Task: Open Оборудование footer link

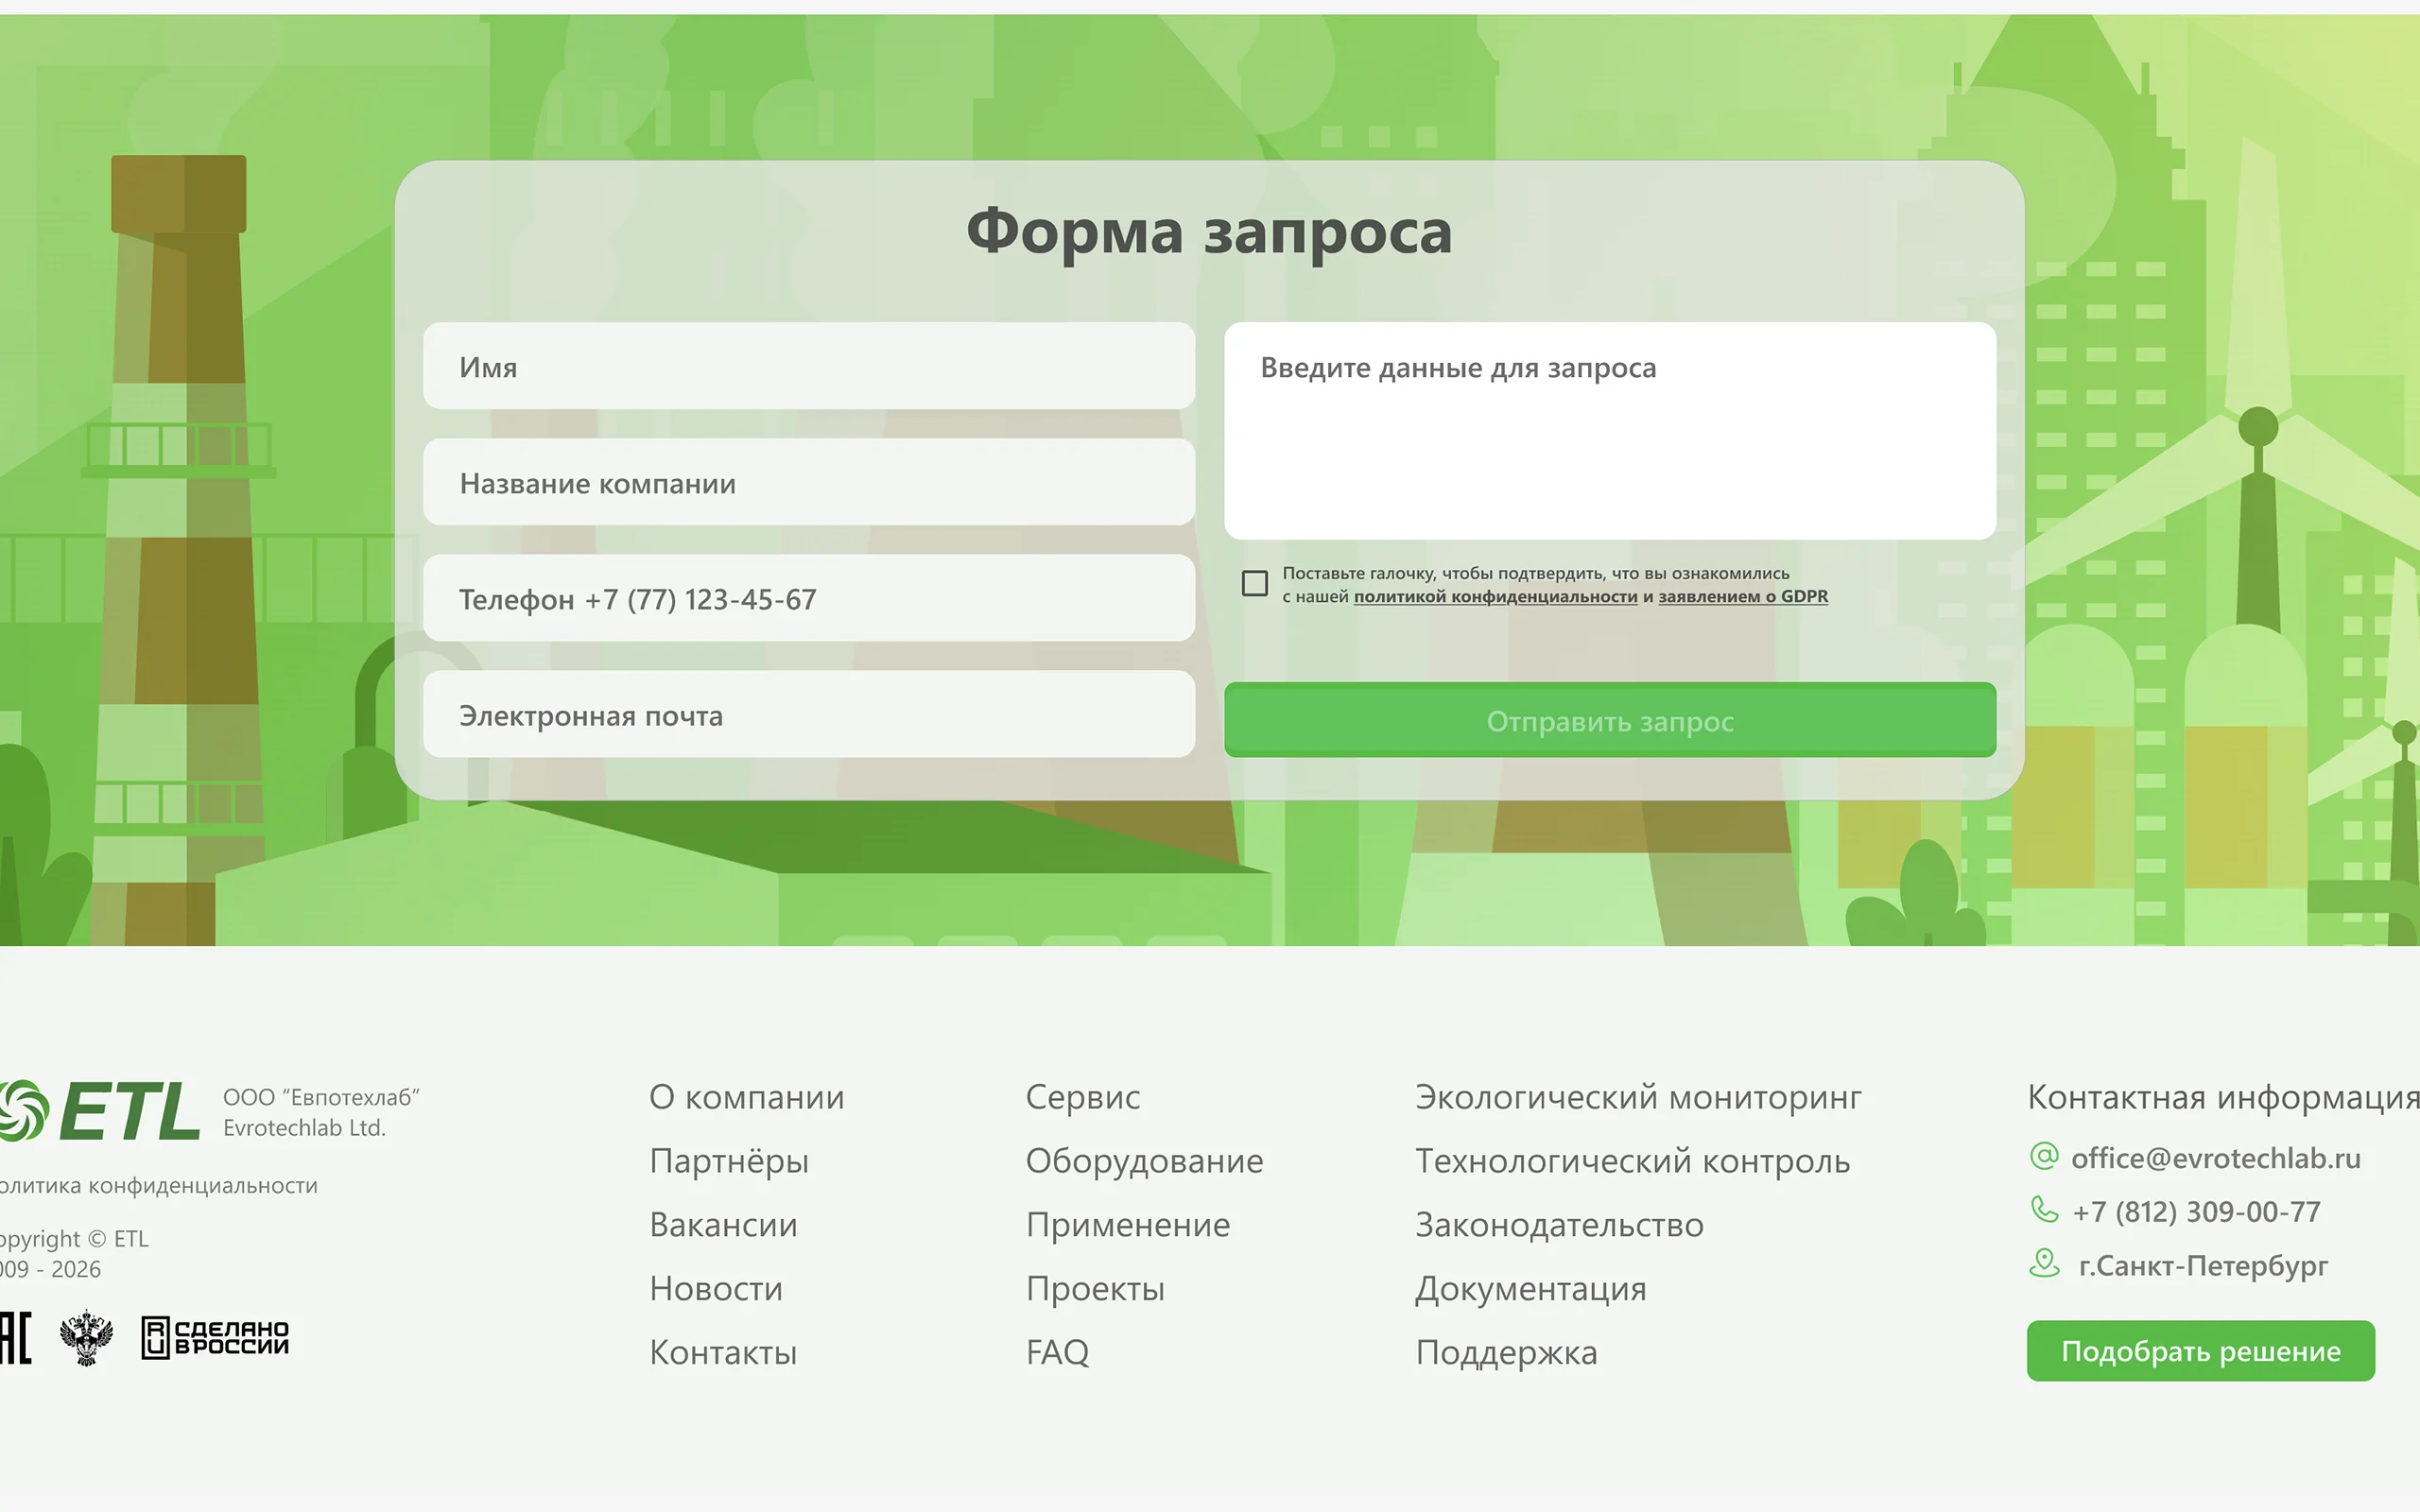Action: click(x=1145, y=1161)
